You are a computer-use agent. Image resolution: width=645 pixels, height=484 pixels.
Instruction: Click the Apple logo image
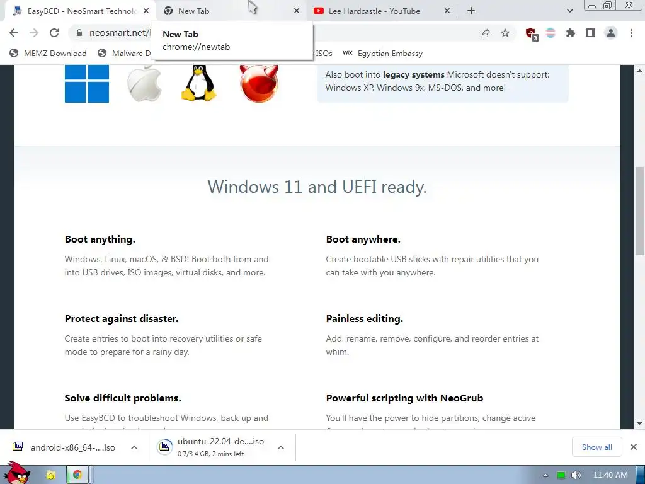[144, 84]
